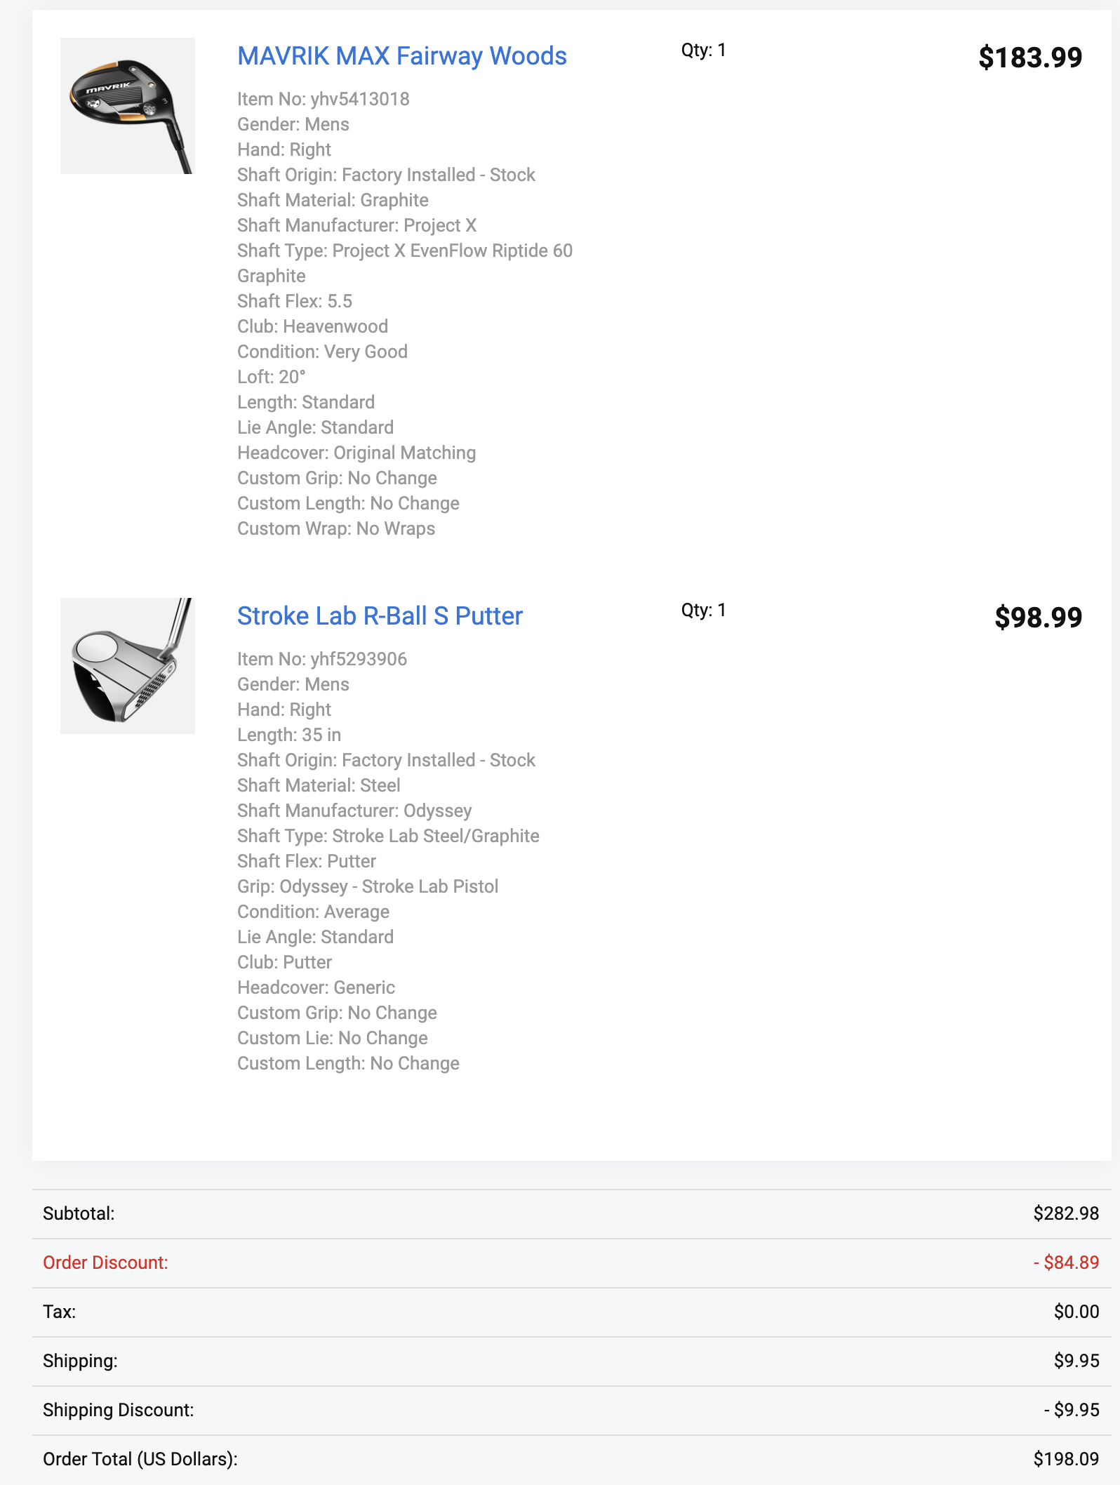Viewport: 1120px width, 1485px height.
Task: Click the Club: Heavenwood detail line
Action: coord(312,326)
